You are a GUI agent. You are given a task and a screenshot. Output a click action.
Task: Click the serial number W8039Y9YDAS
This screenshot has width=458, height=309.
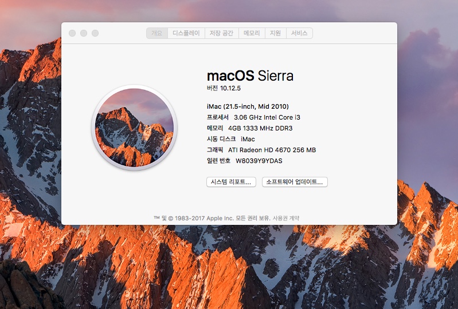pyautogui.click(x=259, y=161)
